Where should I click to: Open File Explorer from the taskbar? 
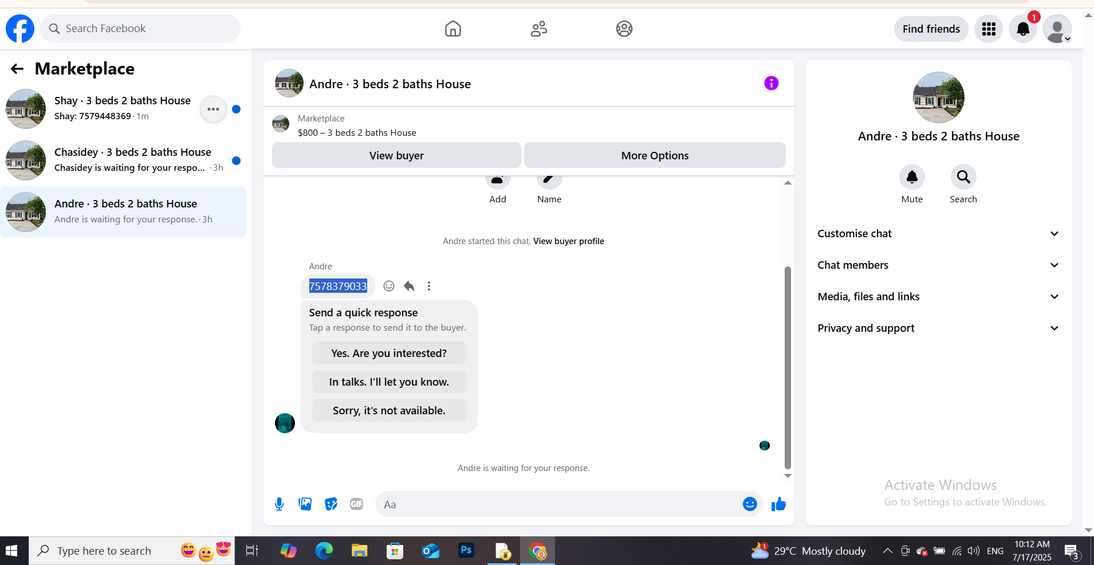(x=359, y=551)
